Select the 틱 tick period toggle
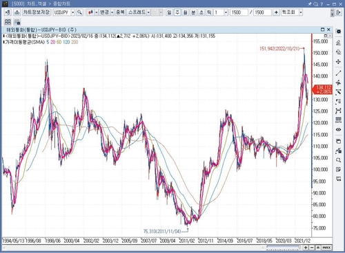 point(209,12)
